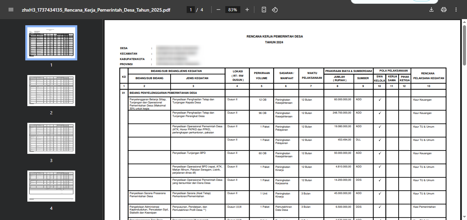
Task: Open the more actions three-dot menu
Action: tap(456, 10)
